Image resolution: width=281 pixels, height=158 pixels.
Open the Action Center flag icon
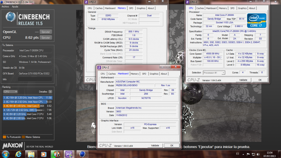(x=248, y=154)
